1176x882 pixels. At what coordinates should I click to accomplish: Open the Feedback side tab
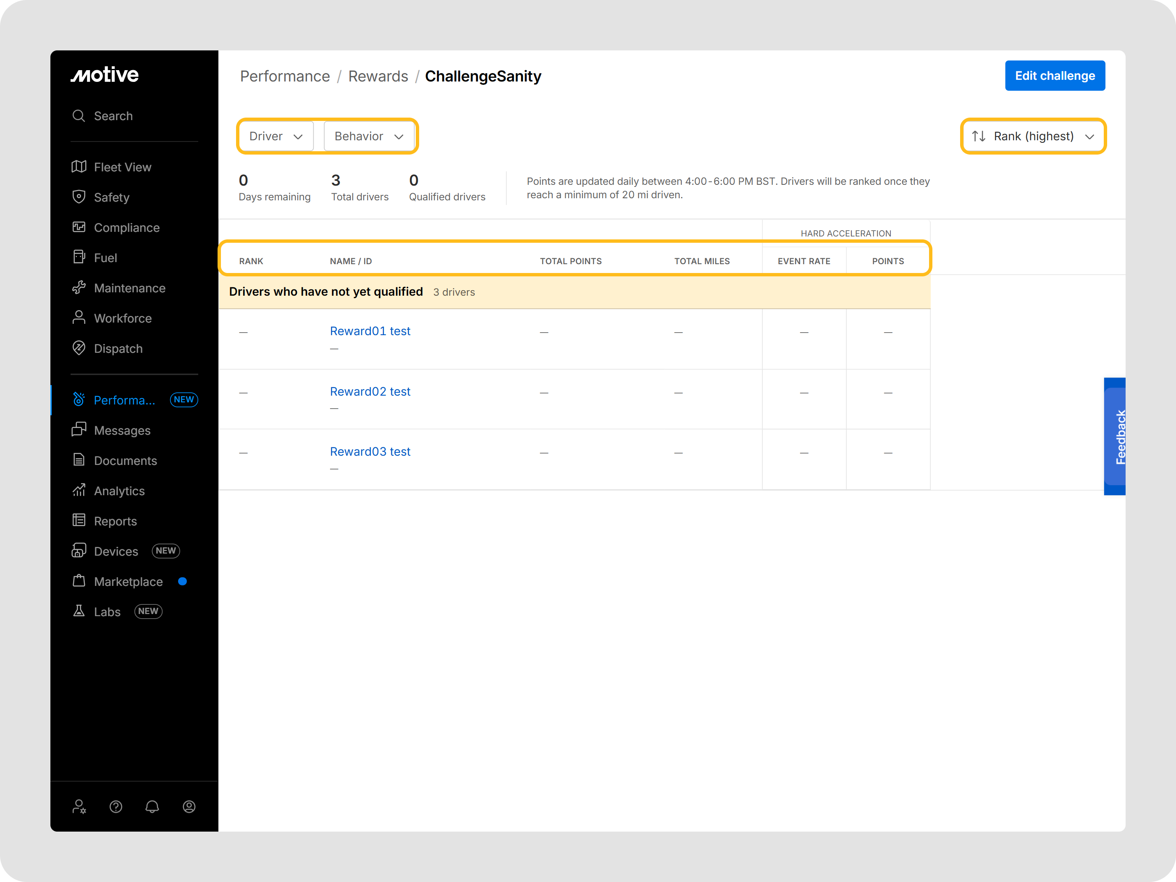point(1114,436)
